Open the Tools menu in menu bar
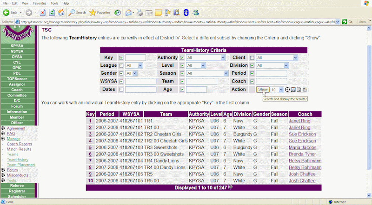This screenshot has width=372, height=205. point(54,3)
